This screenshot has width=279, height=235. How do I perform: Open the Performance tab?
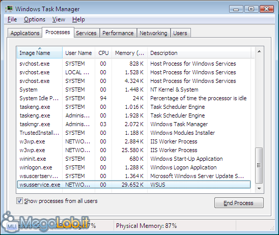[x=118, y=33]
